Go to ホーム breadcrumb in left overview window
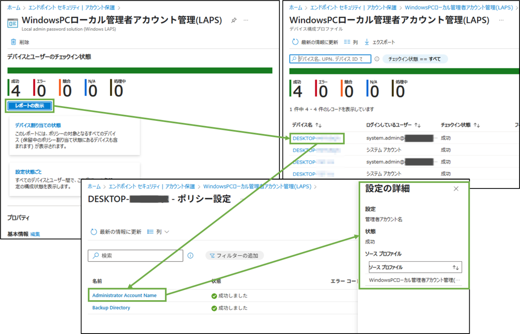The width and height of the screenshot is (520, 334). (x=13, y=8)
